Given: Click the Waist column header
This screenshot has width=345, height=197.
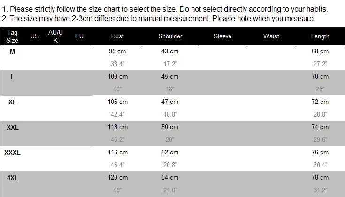Looking at the screenshot, I should pyautogui.click(x=271, y=36).
